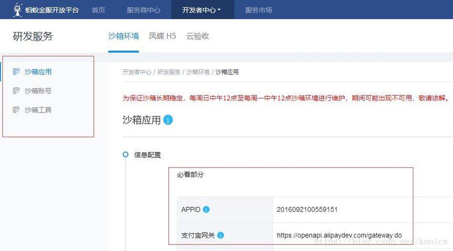
Task: Select 沙箱工具 in the sidebar
Action: tap(38, 110)
